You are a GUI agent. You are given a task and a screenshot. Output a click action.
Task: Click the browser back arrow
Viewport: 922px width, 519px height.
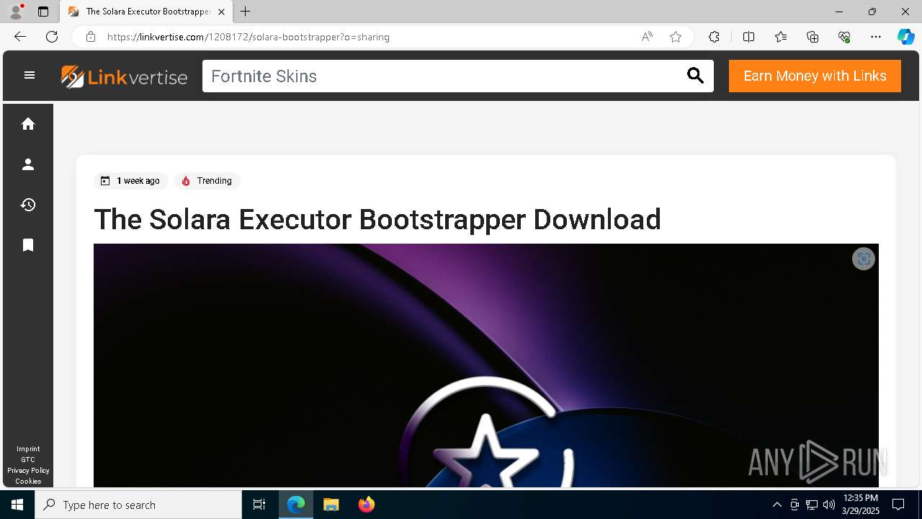[20, 37]
